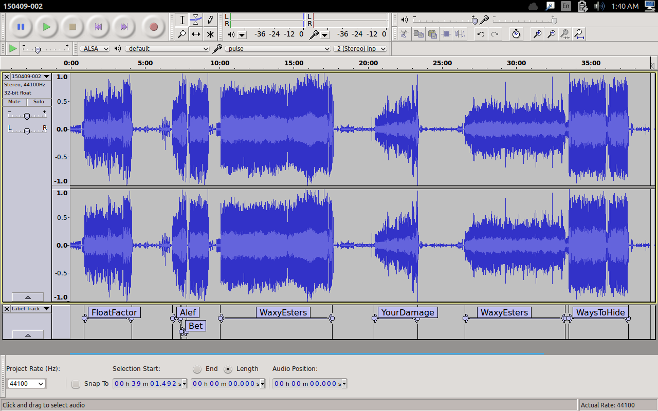The width and height of the screenshot is (658, 411).
Task: Open the ALSA audio host dropdown
Action: pyautogui.click(x=95, y=49)
